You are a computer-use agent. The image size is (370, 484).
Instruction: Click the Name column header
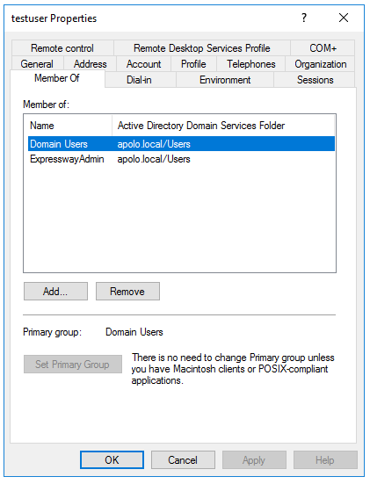coord(68,126)
